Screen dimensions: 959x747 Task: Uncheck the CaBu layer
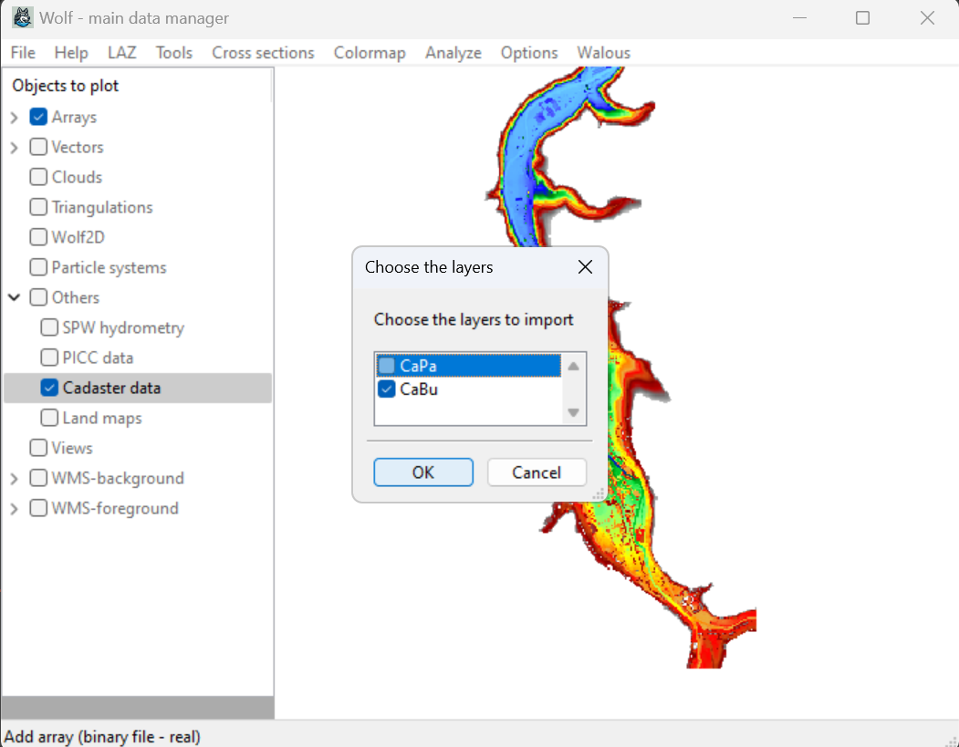point(387,389)
